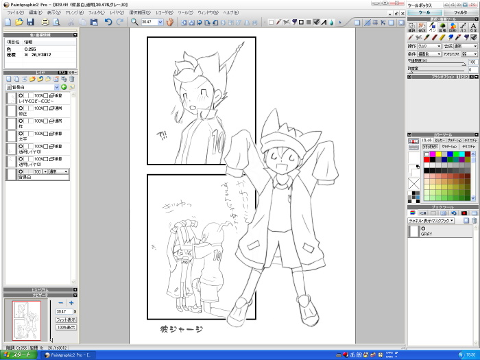The height and width of the screenshot is (360, 480).
Task: Tick the checkbox on the 枠 layer row
Action: pyautogui.click(x=46, y=121)
